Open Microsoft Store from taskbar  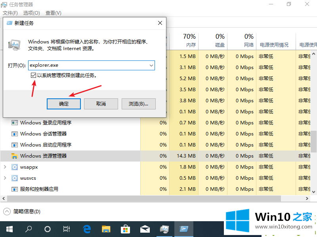[125, 229]
